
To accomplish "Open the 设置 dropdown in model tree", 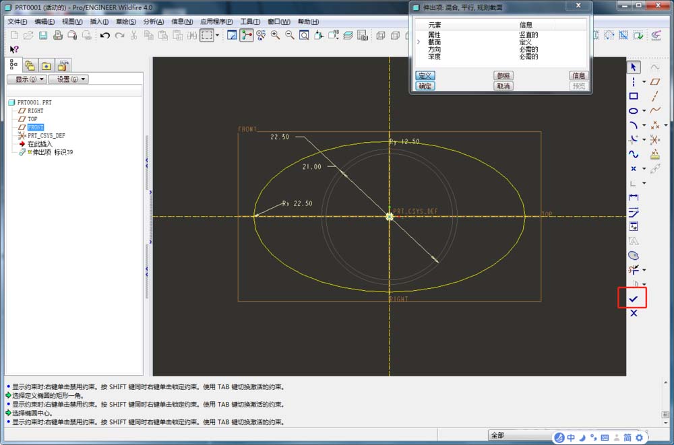I will pyautogui.click(x=68, y=79).
